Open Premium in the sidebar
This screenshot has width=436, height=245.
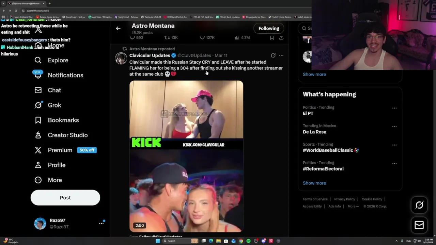pyautogui.click(x=53, y=150)
